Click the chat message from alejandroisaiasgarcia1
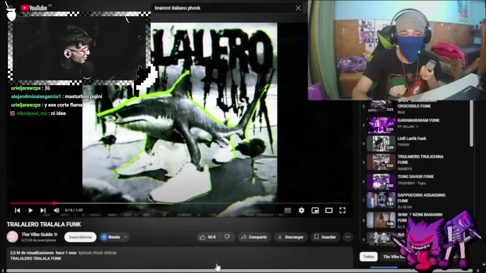 coord(57,96)
